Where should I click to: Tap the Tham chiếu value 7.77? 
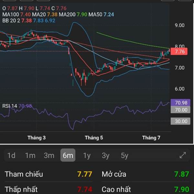[x=85, y=174]
